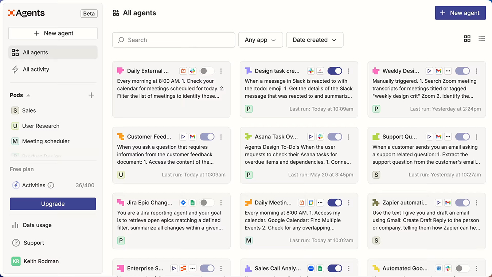Click Gmail icon on Support Questions card
Screen dimensions: 492x277
[x=439, y=137]
